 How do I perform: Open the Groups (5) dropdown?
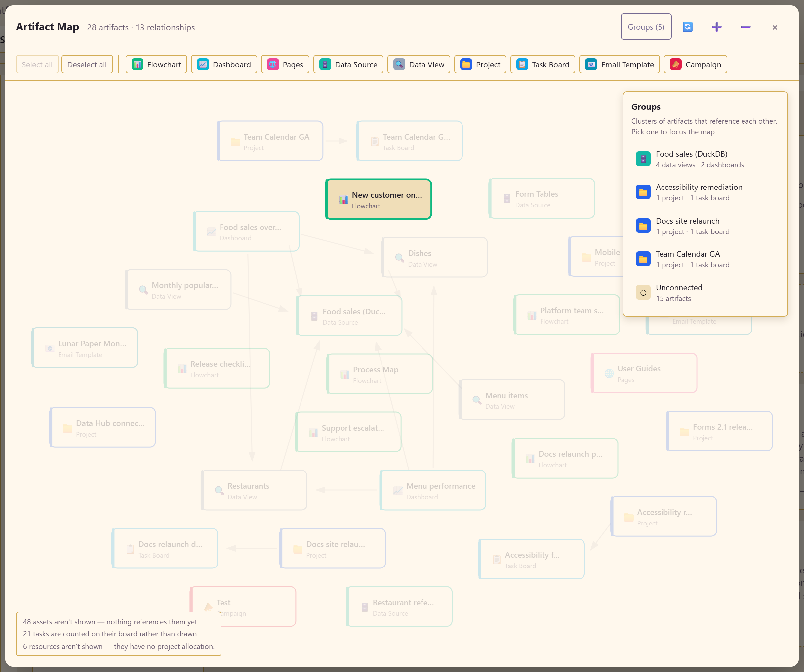tap(646, 27)
